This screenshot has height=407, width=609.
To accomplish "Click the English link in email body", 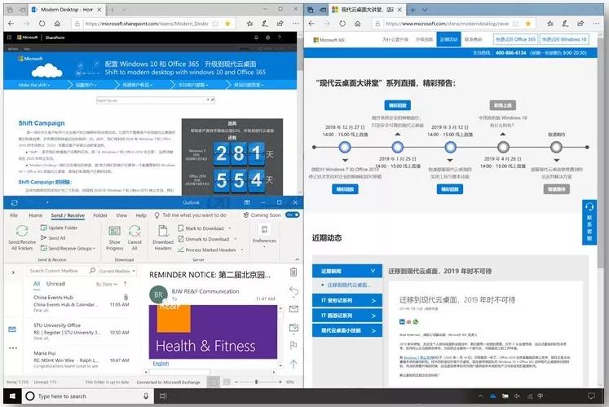I will tap(161, 363).
